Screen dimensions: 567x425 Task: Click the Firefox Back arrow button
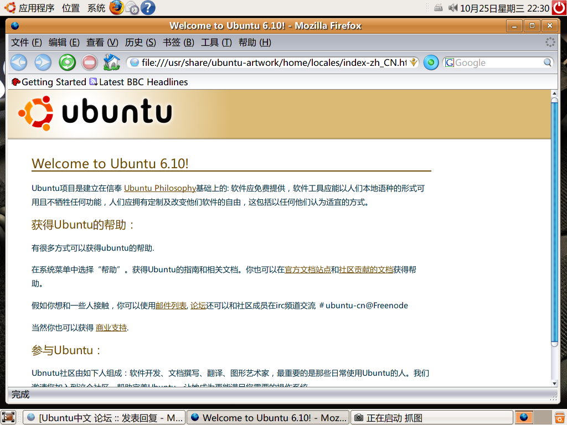[18, 63]
